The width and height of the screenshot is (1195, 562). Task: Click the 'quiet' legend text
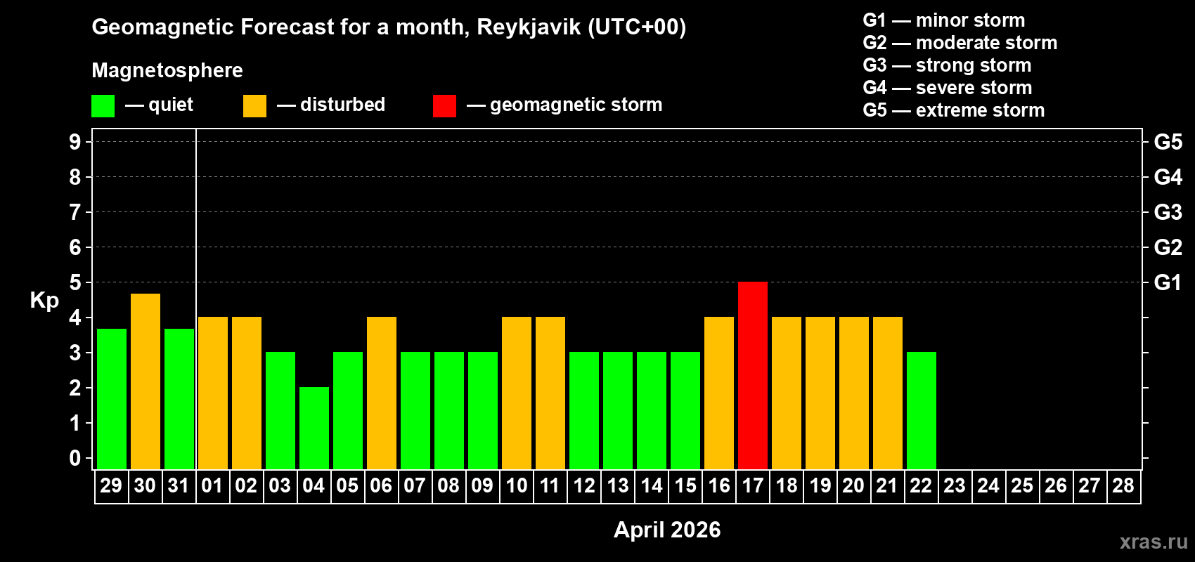(x=171, y=105)
